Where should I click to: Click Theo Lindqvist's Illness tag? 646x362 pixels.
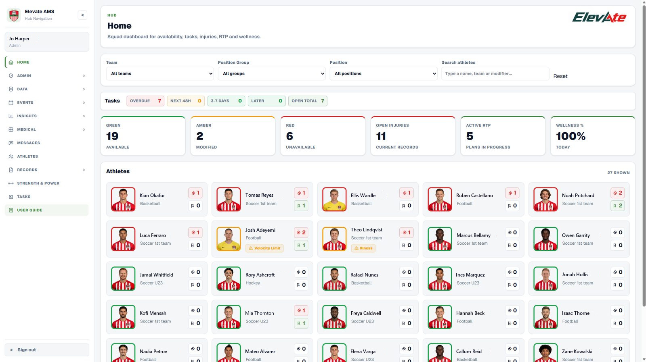363,248
